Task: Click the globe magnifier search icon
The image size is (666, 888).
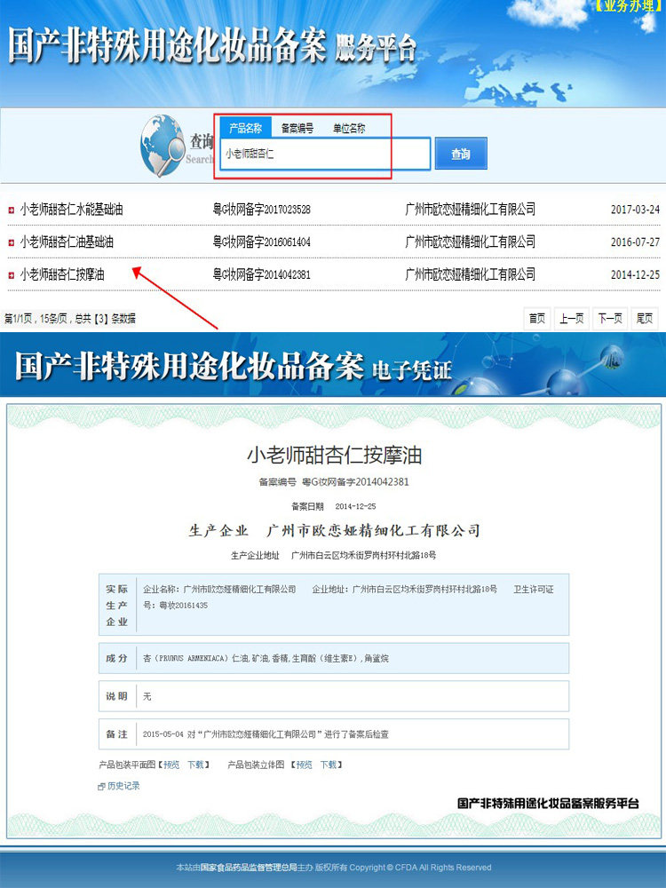Action: point(163,145)
